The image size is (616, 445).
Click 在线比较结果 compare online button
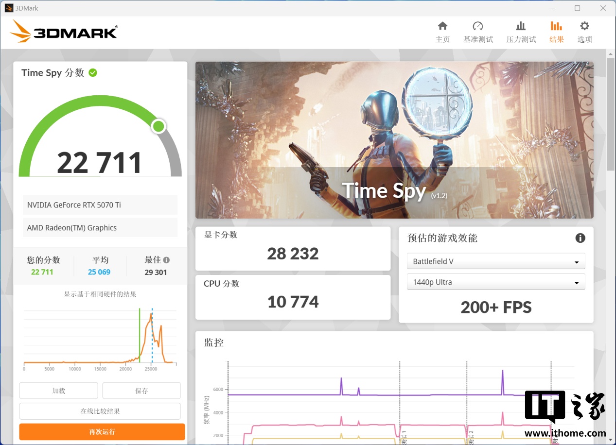point(100,411)
